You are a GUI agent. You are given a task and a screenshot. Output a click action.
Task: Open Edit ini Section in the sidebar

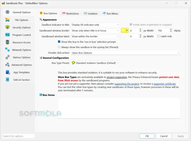(19, 80)
